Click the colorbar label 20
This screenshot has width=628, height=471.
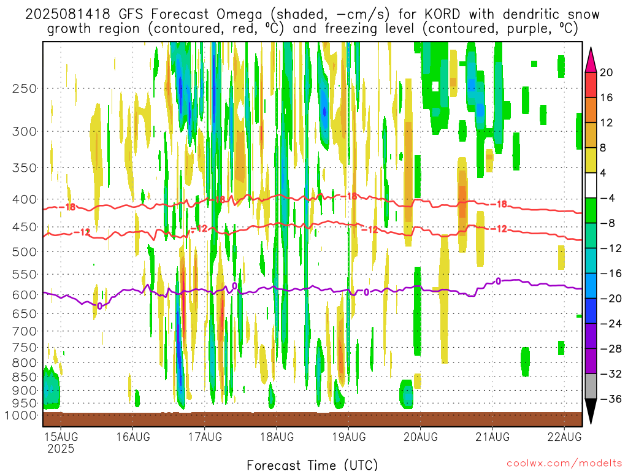(x=607, y=72)
